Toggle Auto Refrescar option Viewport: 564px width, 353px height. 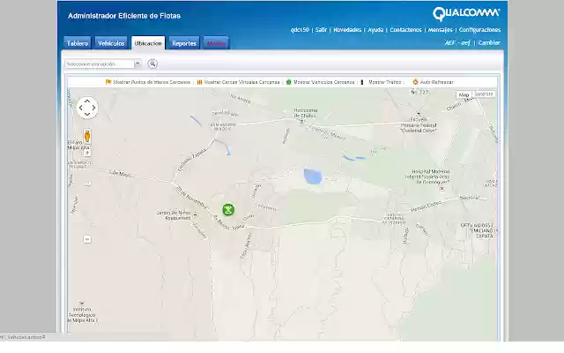437,82
